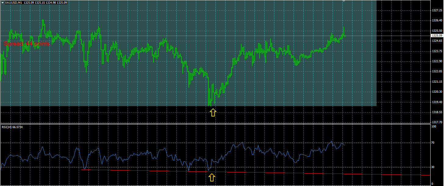Click the 1317.70 price scale value
This screenshot has height=186, width=444.
point(437,122)
